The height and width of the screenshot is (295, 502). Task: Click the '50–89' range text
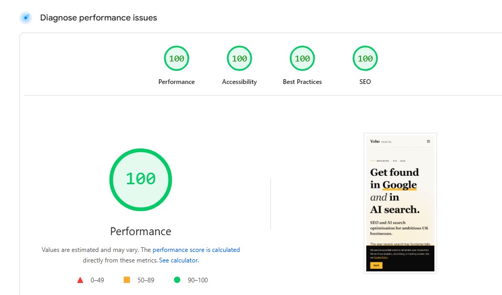(146, 280)
